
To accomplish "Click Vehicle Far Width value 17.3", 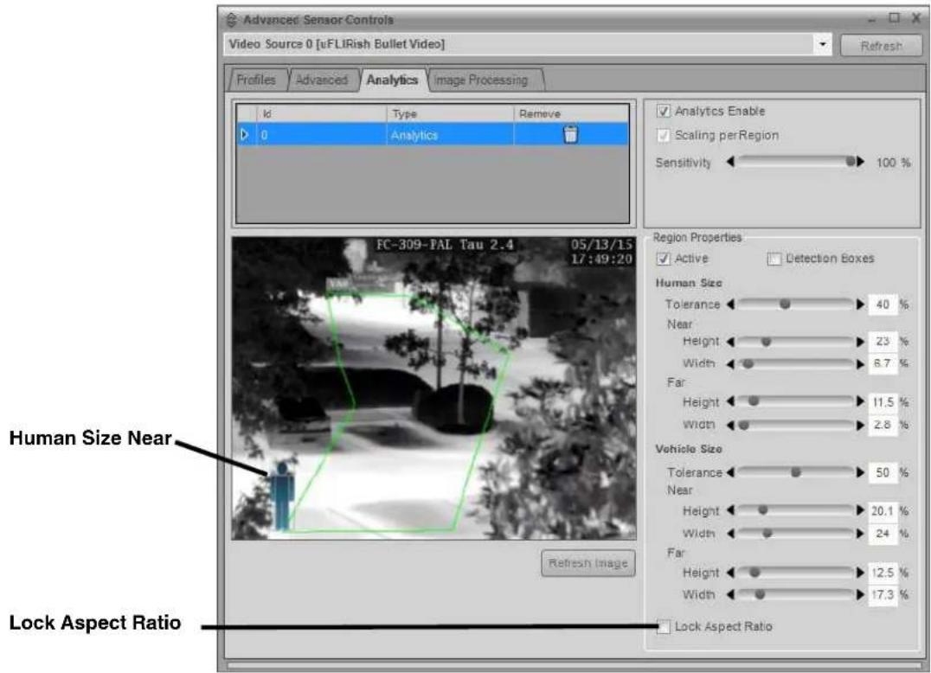I will 883,594.
